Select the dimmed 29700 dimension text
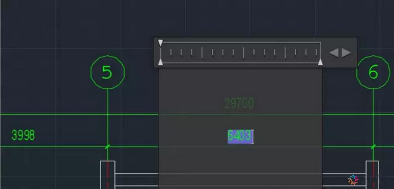This screenshot has height=189, width=394. pos(239,103)
